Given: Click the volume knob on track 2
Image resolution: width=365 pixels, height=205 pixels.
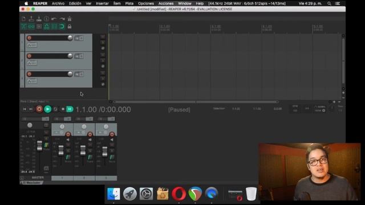Looking at the screenshot, I should [70, 56].
